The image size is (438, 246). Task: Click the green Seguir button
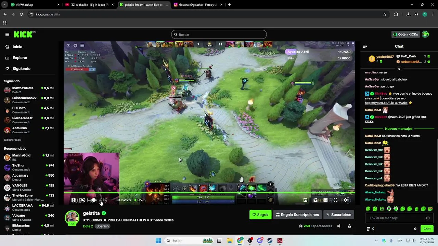(260, 215)
